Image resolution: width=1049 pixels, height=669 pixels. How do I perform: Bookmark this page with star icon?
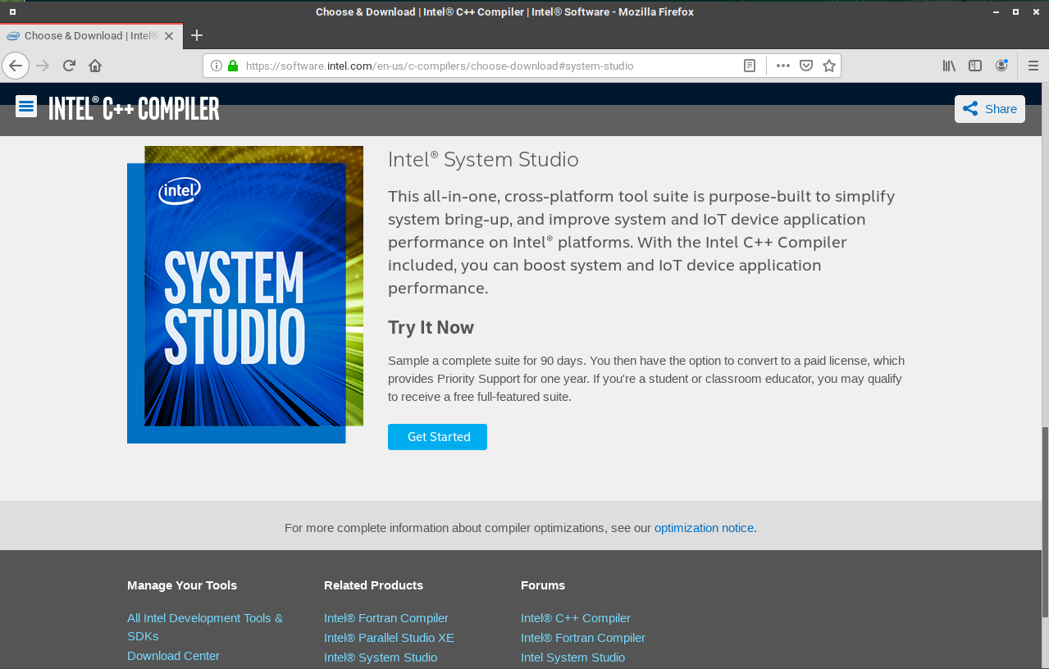(x=829, y=66)
